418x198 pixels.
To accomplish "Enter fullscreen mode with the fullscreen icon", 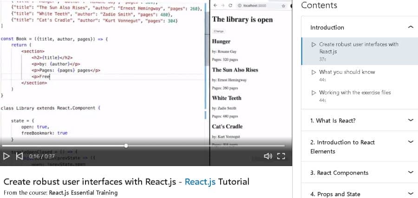I will click(281, 156).
